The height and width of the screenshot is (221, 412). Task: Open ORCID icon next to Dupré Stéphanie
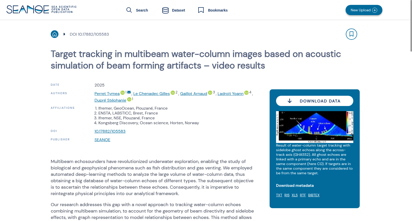[129, 99]
